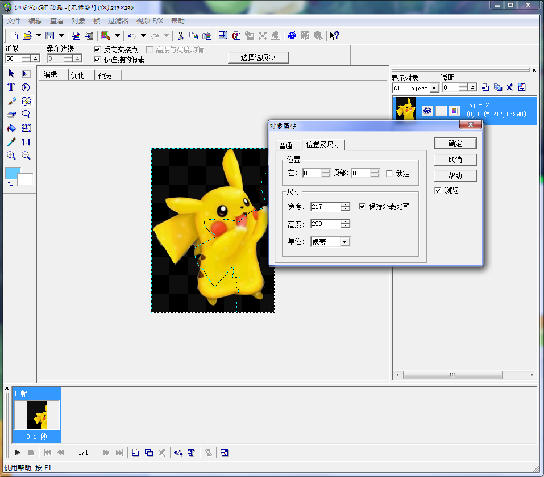Viewport: 544px width, 477px height.
Task: Expand the save dropdown arrow
Action: [61, 35]
